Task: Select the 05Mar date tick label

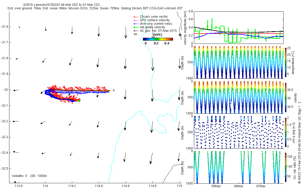Action: point(216,186)
